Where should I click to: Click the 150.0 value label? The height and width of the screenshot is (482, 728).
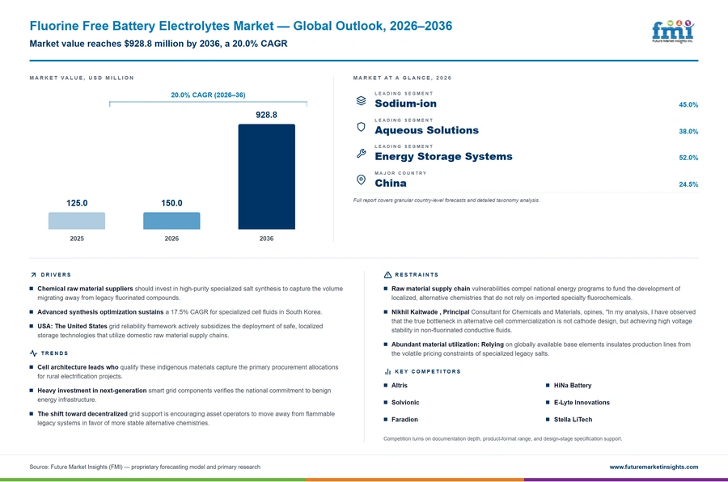coord(171,203)
